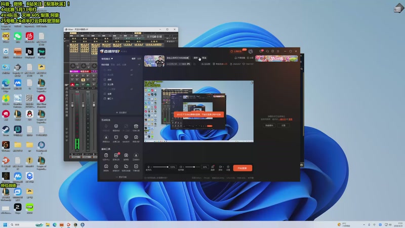Open the 任务中心 icon in 基础工具
This screenshot has height=228, width=405.
pos(106,156)
